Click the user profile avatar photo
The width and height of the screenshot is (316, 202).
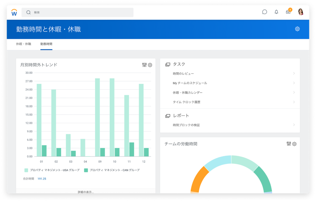[x=301, y=12]
